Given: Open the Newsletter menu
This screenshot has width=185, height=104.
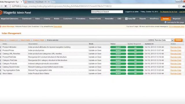Looking at the screenshot, I should click(x=109, y=18).
